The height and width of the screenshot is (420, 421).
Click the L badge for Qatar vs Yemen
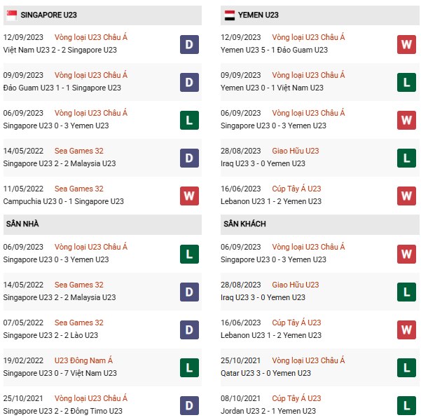[x=406, y=367]
